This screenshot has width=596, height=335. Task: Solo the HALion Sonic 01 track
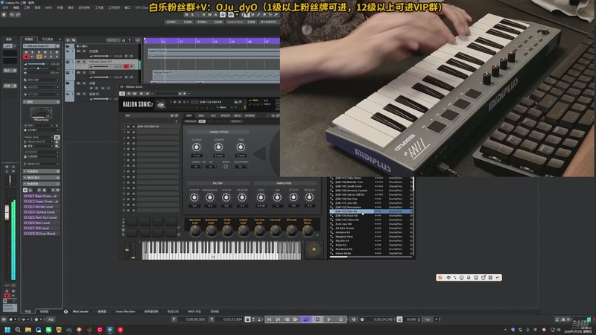pyautogui.click(x=84, y=62)
